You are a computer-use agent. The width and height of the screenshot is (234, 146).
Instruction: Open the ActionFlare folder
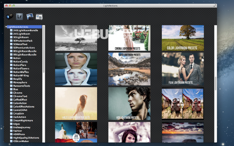pos(18,65)
